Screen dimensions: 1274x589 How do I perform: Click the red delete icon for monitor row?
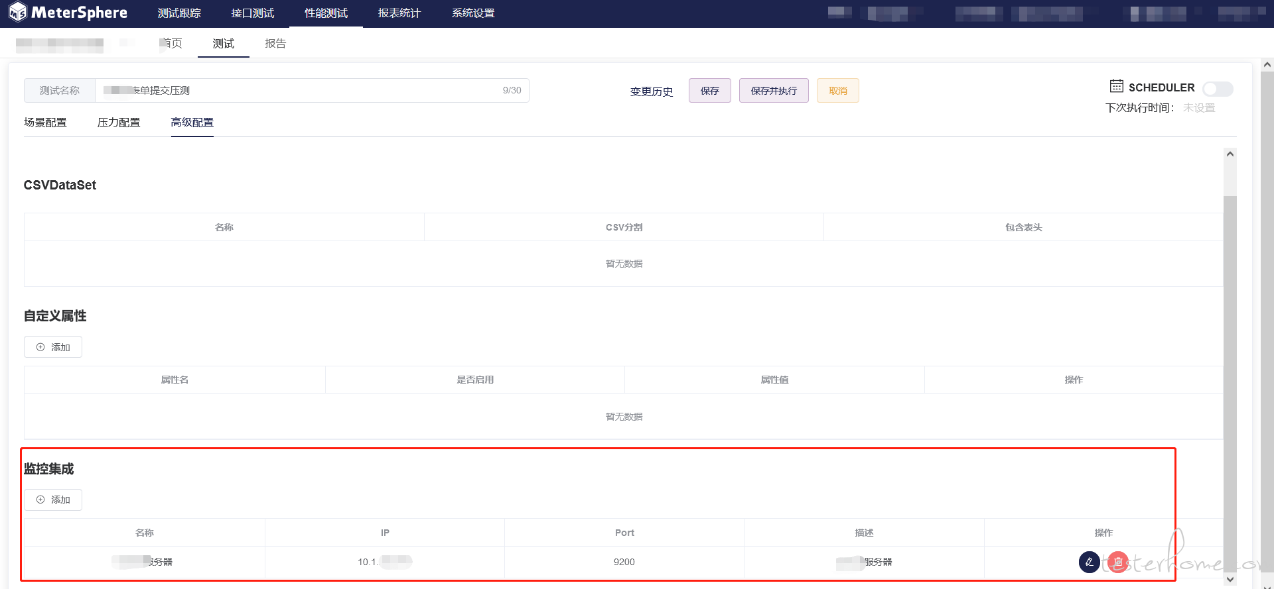coord(1118,562)
